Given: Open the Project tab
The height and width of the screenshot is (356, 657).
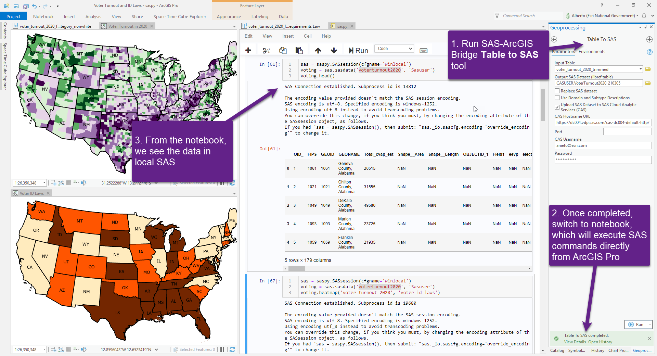Looking at the screenshot, I should click(13, 16).
